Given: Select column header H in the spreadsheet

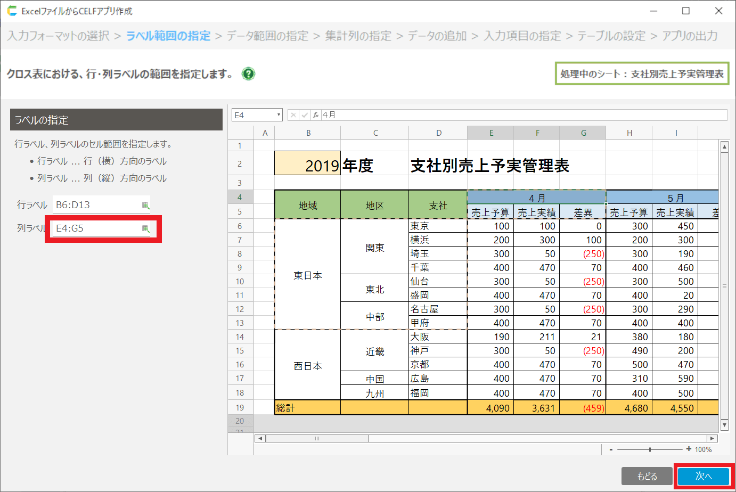Looking at the screenshot, I should click(629, 133).
